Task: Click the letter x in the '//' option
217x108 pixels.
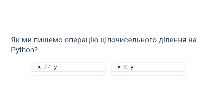Action: coord(39,67)
